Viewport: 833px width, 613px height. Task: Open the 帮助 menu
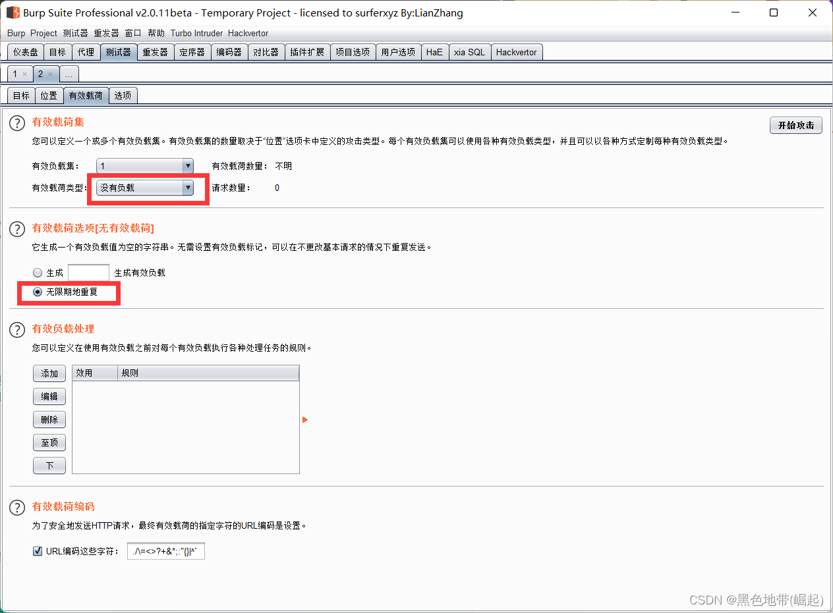(x=156, y=33)
